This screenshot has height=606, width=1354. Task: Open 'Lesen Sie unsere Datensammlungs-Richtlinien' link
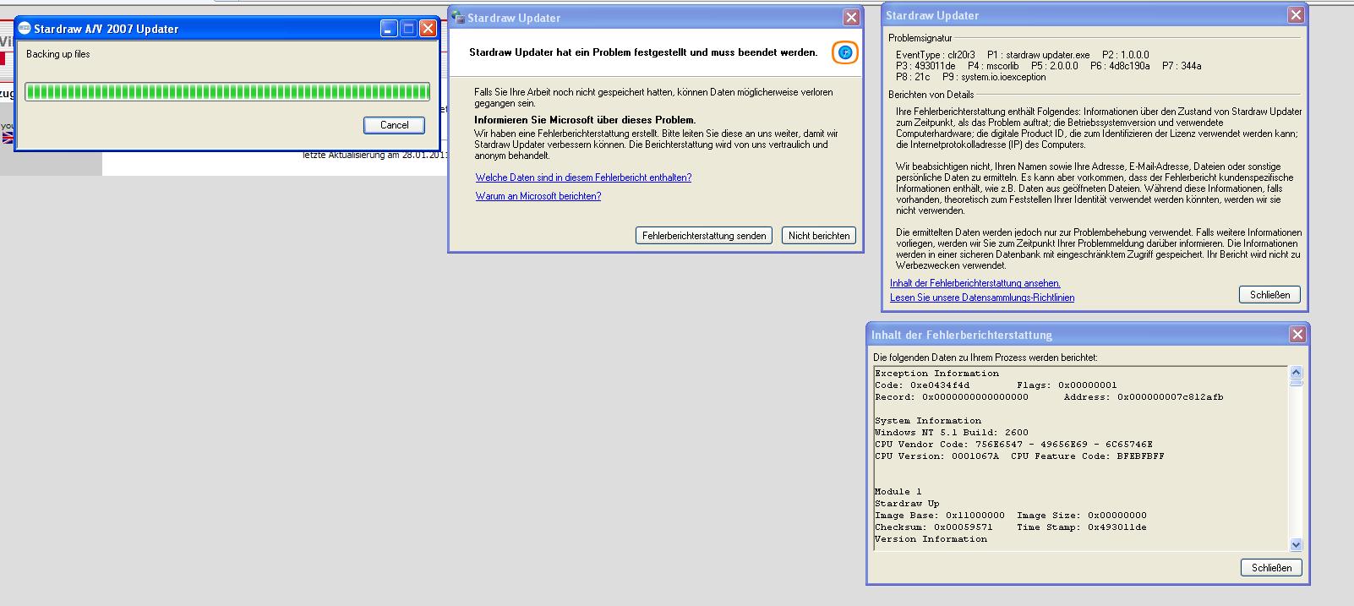(x=982, y=298)
